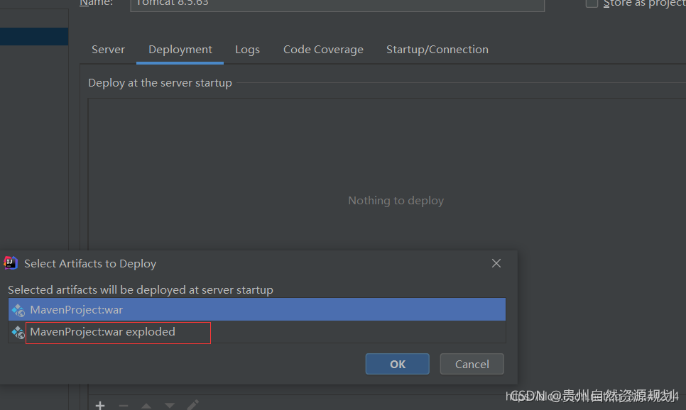This screenshot has width=686, height=410.
Task: Click the minus remove deployment icon
Action: pyautogui.click(x=124, y=406)
